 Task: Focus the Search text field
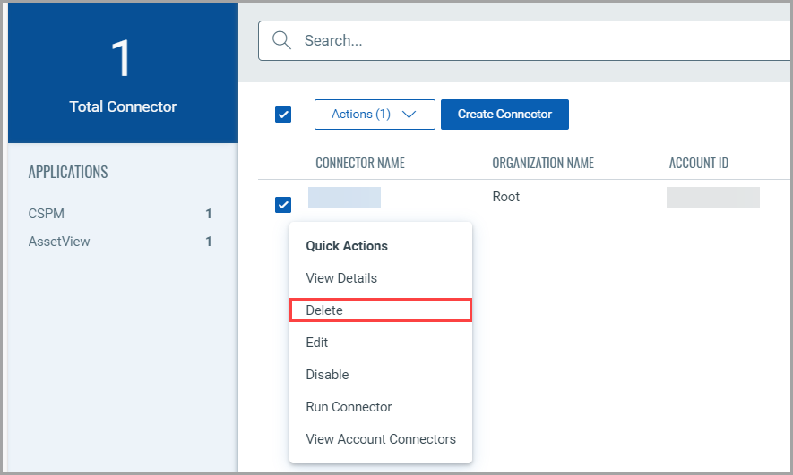tap(538, 41)
